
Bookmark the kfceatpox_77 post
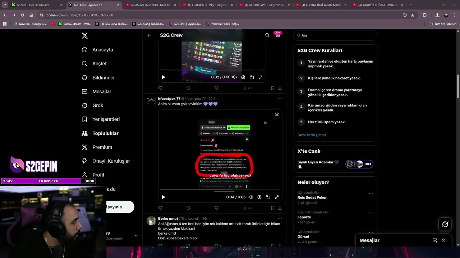(x=273, y=208)
